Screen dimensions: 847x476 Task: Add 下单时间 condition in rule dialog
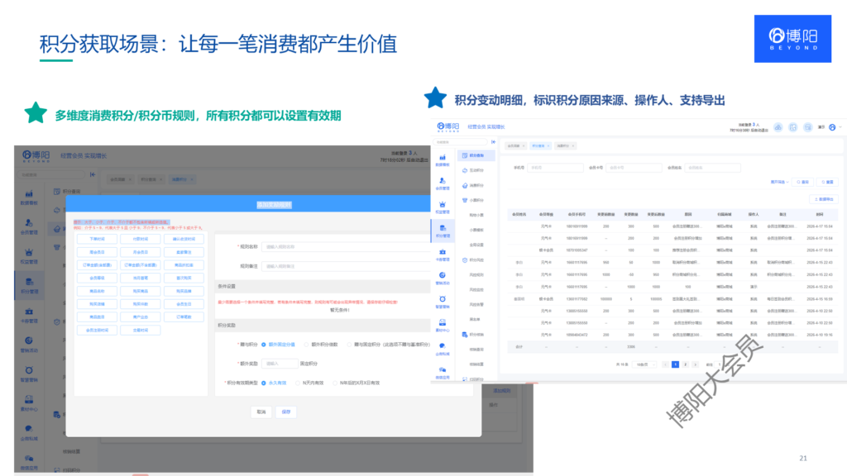[98, 239]
